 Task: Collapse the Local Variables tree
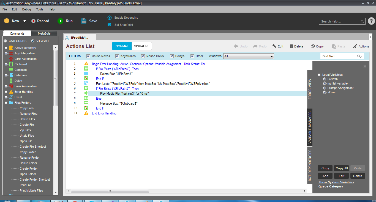tap(319, 75)
